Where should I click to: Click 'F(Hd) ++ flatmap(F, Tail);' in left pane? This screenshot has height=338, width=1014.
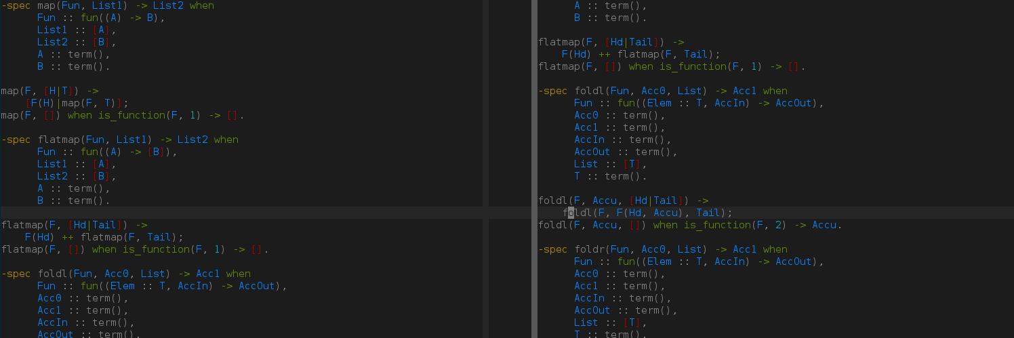point(104,237)
